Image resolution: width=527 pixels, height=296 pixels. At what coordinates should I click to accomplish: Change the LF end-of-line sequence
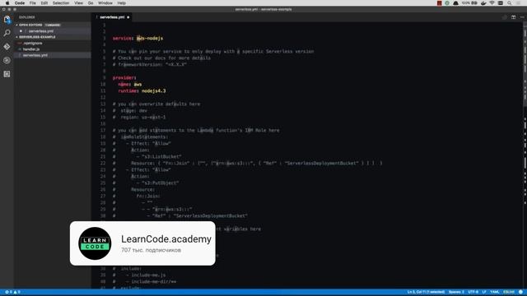pyautogui.click(x=484, y=292)
